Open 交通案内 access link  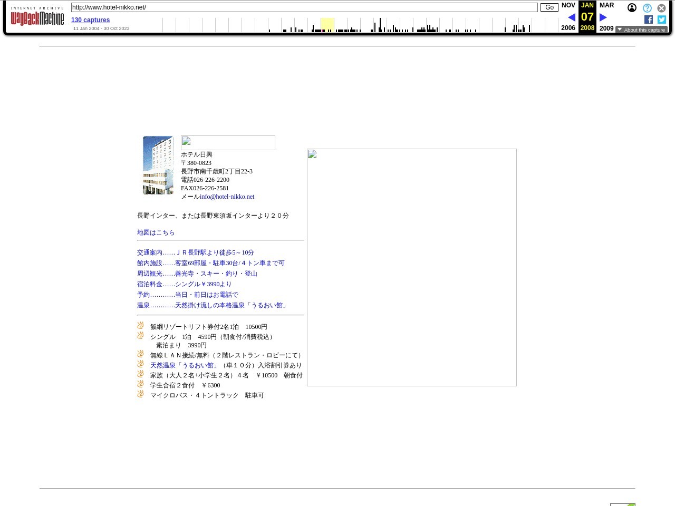coord(195,252)
